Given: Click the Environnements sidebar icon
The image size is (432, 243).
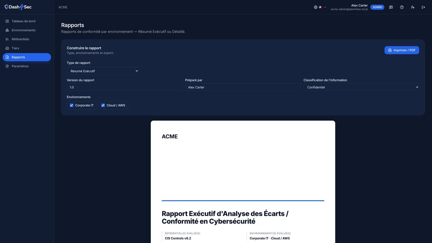Looking at the screenshot, I should (7, 30).
